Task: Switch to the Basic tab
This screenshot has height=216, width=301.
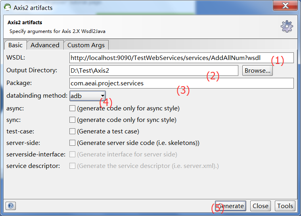Action: click(x=15, y=45)
